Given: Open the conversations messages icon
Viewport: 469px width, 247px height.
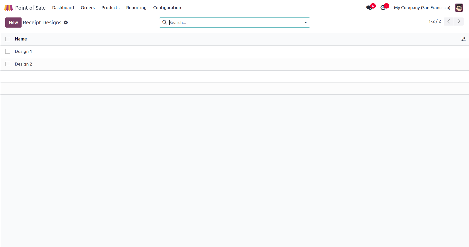Looking at the screenshot, I should click(369, 8).
